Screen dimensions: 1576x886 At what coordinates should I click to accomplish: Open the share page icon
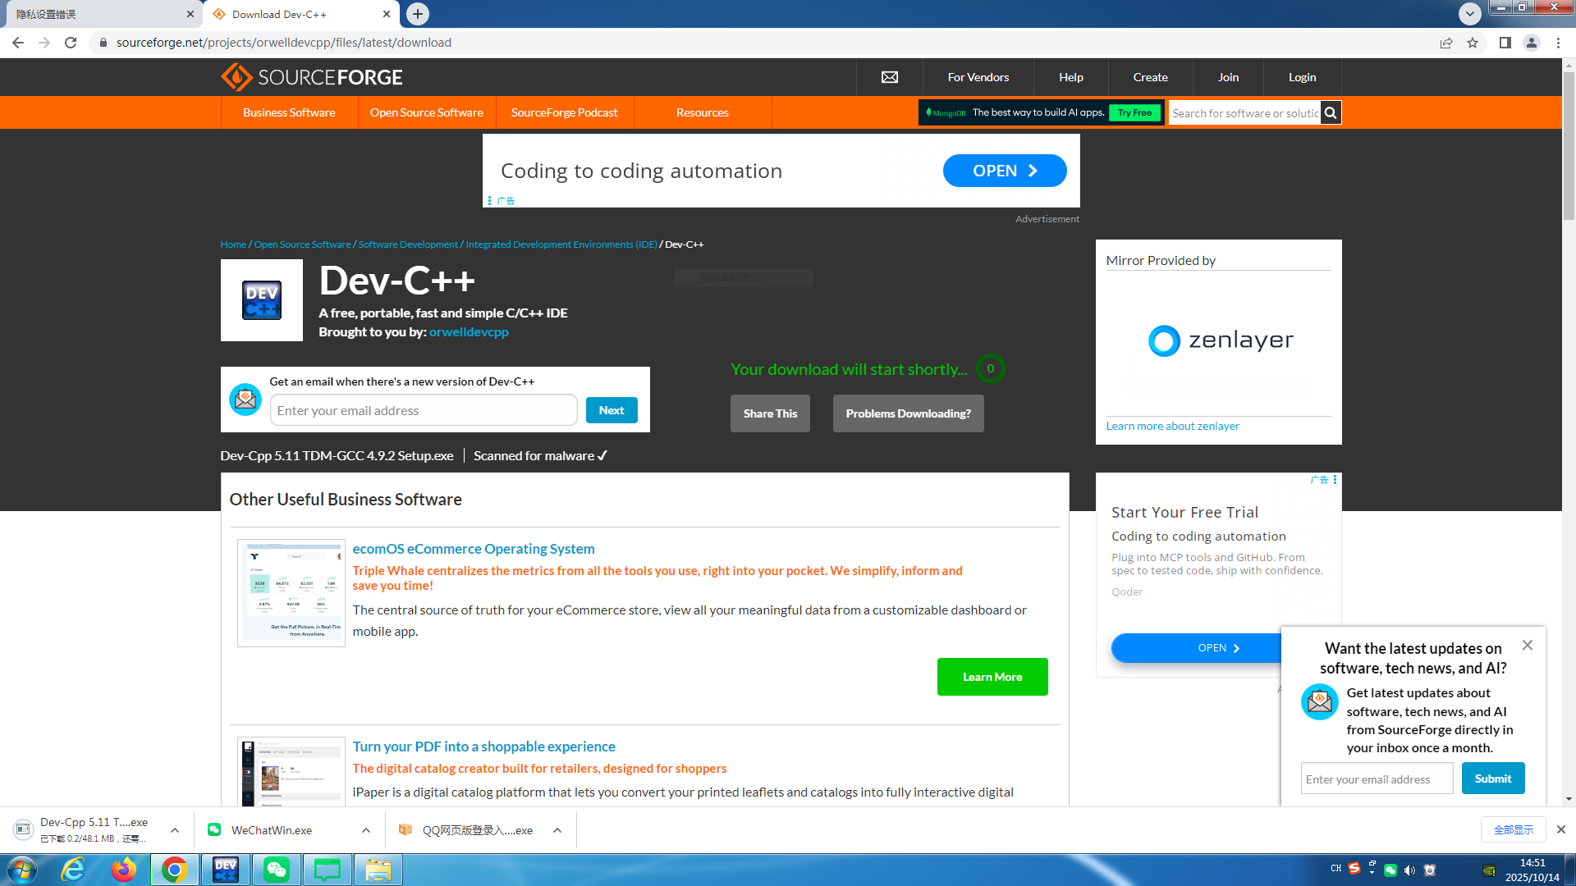[1446, 43]
